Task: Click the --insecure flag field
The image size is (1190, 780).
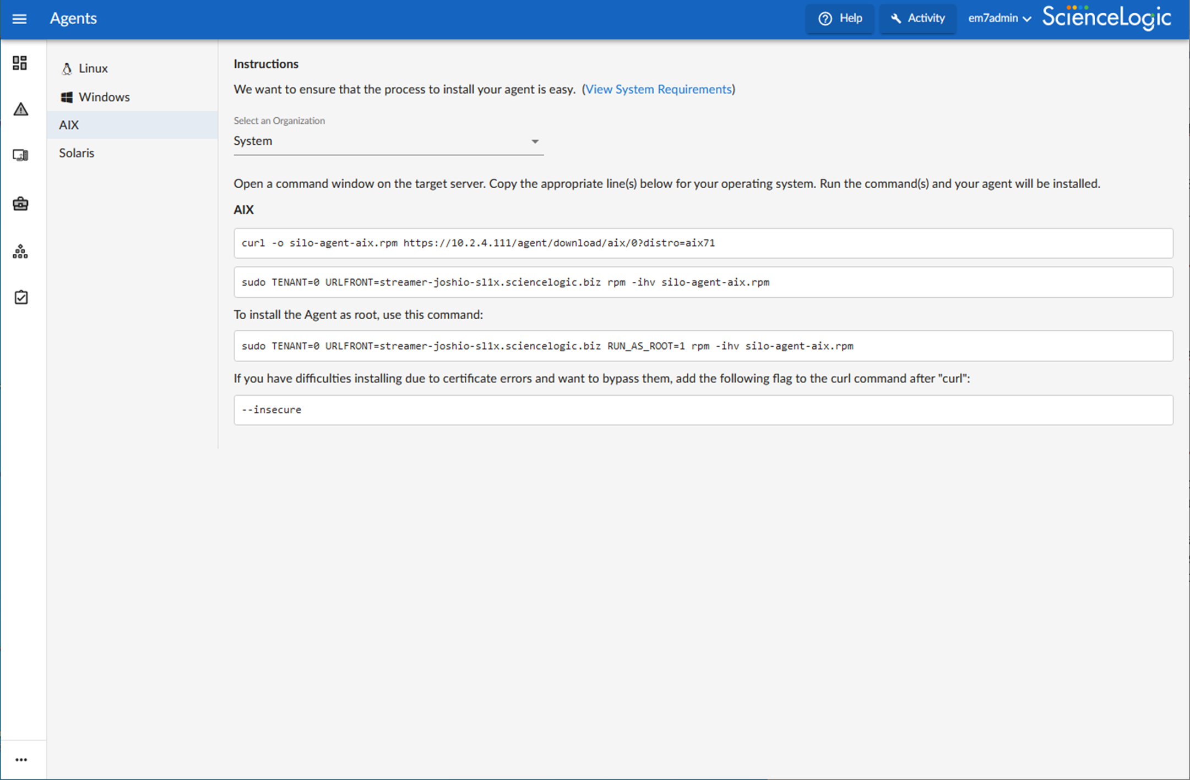Action: click(703, 410)
